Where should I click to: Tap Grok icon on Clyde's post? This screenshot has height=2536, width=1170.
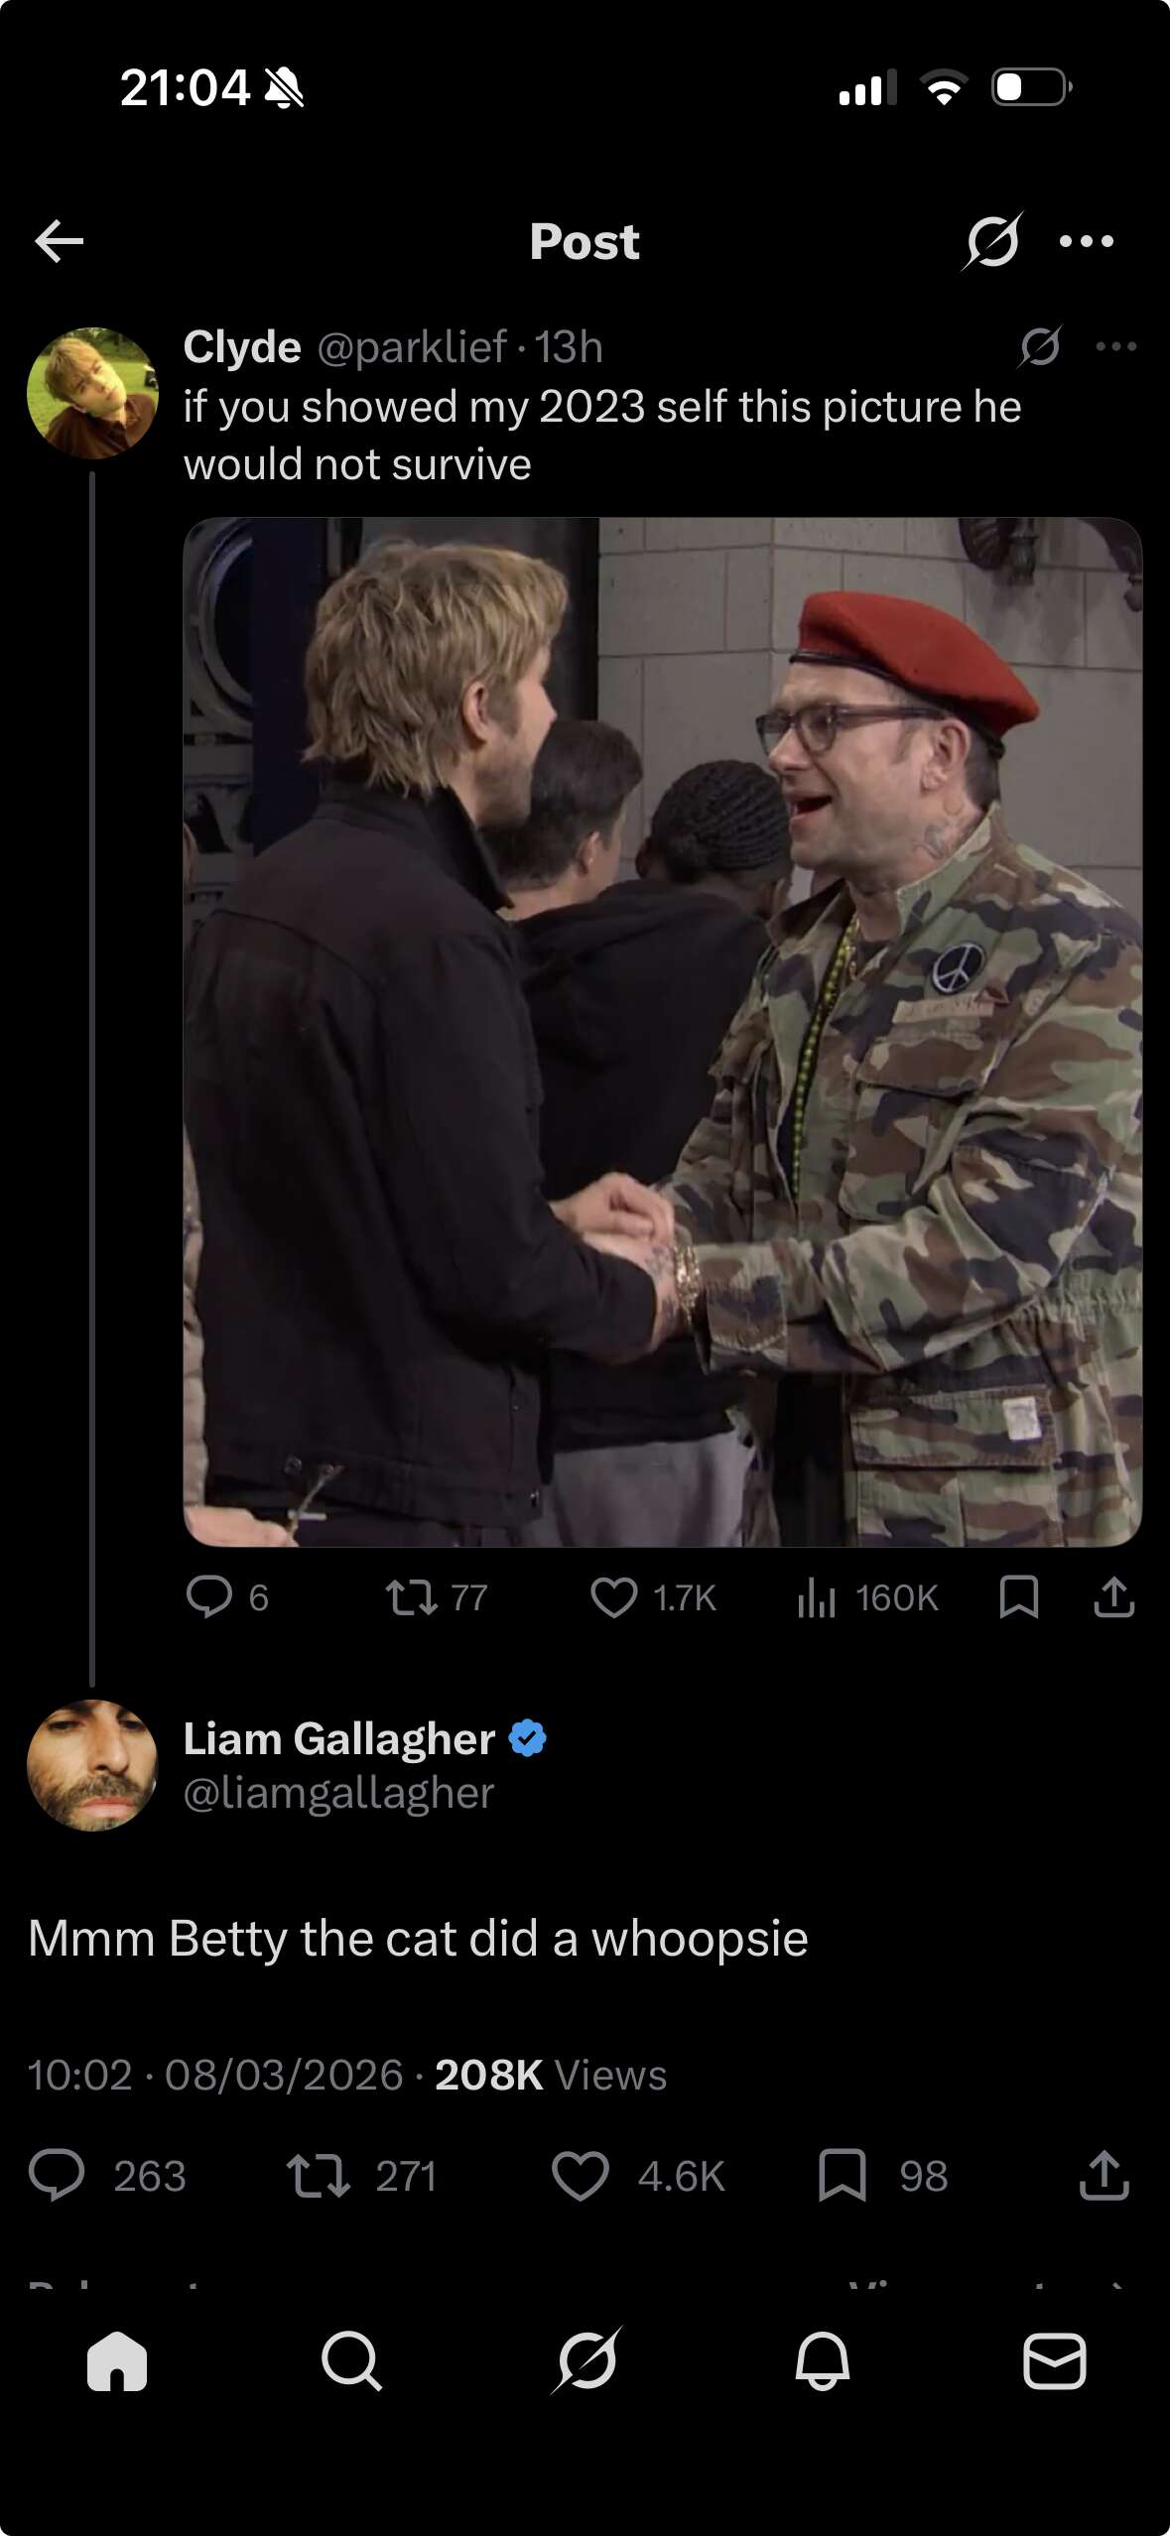point(1040,346)
